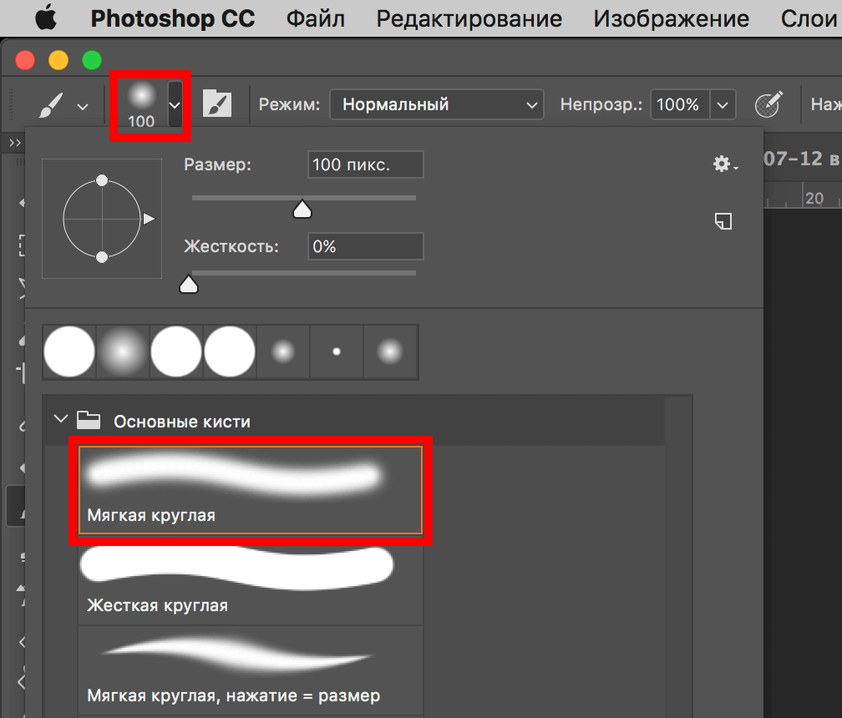842x718 pixels.
Task: Click the Жесткость hardness input field
Action: (365, 246)
